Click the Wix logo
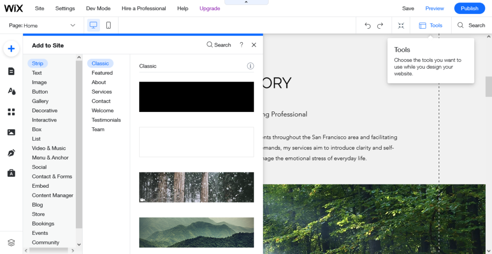The image size is (492, 254). click(x=13, y=9)
